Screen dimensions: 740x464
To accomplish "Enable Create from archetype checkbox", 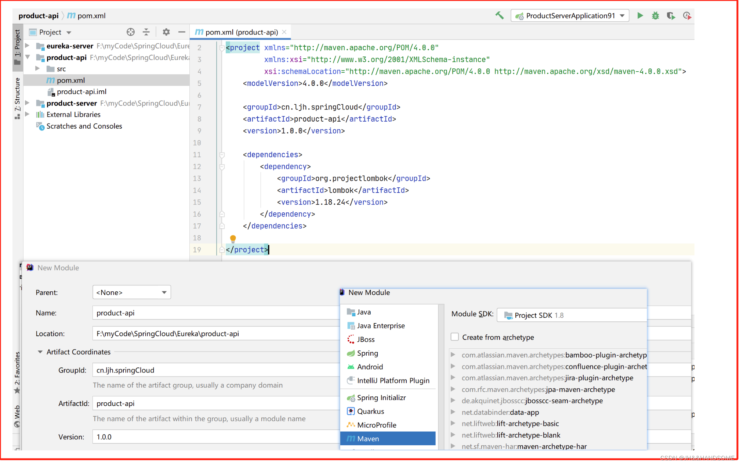I will point(454,337).
